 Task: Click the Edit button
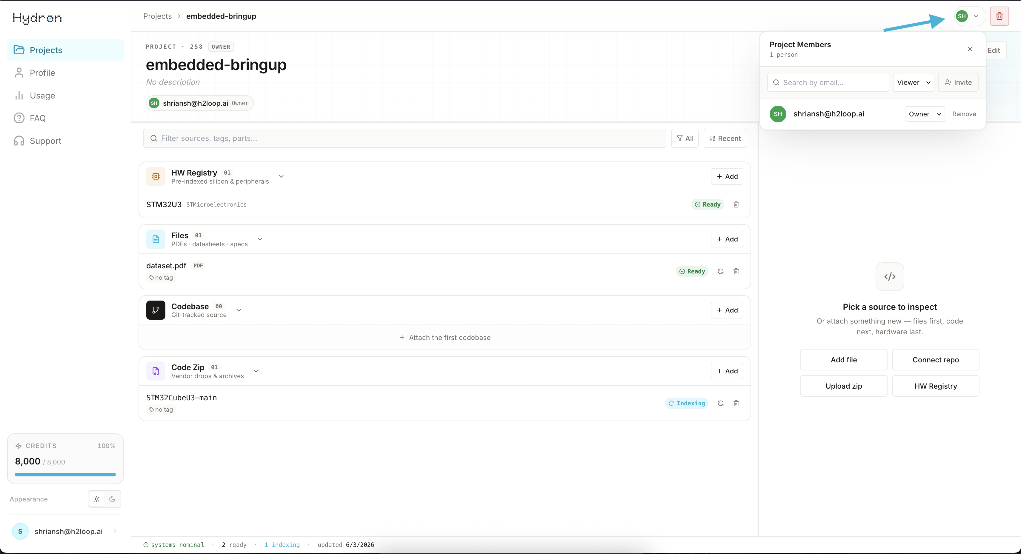(x=995, y=50)
